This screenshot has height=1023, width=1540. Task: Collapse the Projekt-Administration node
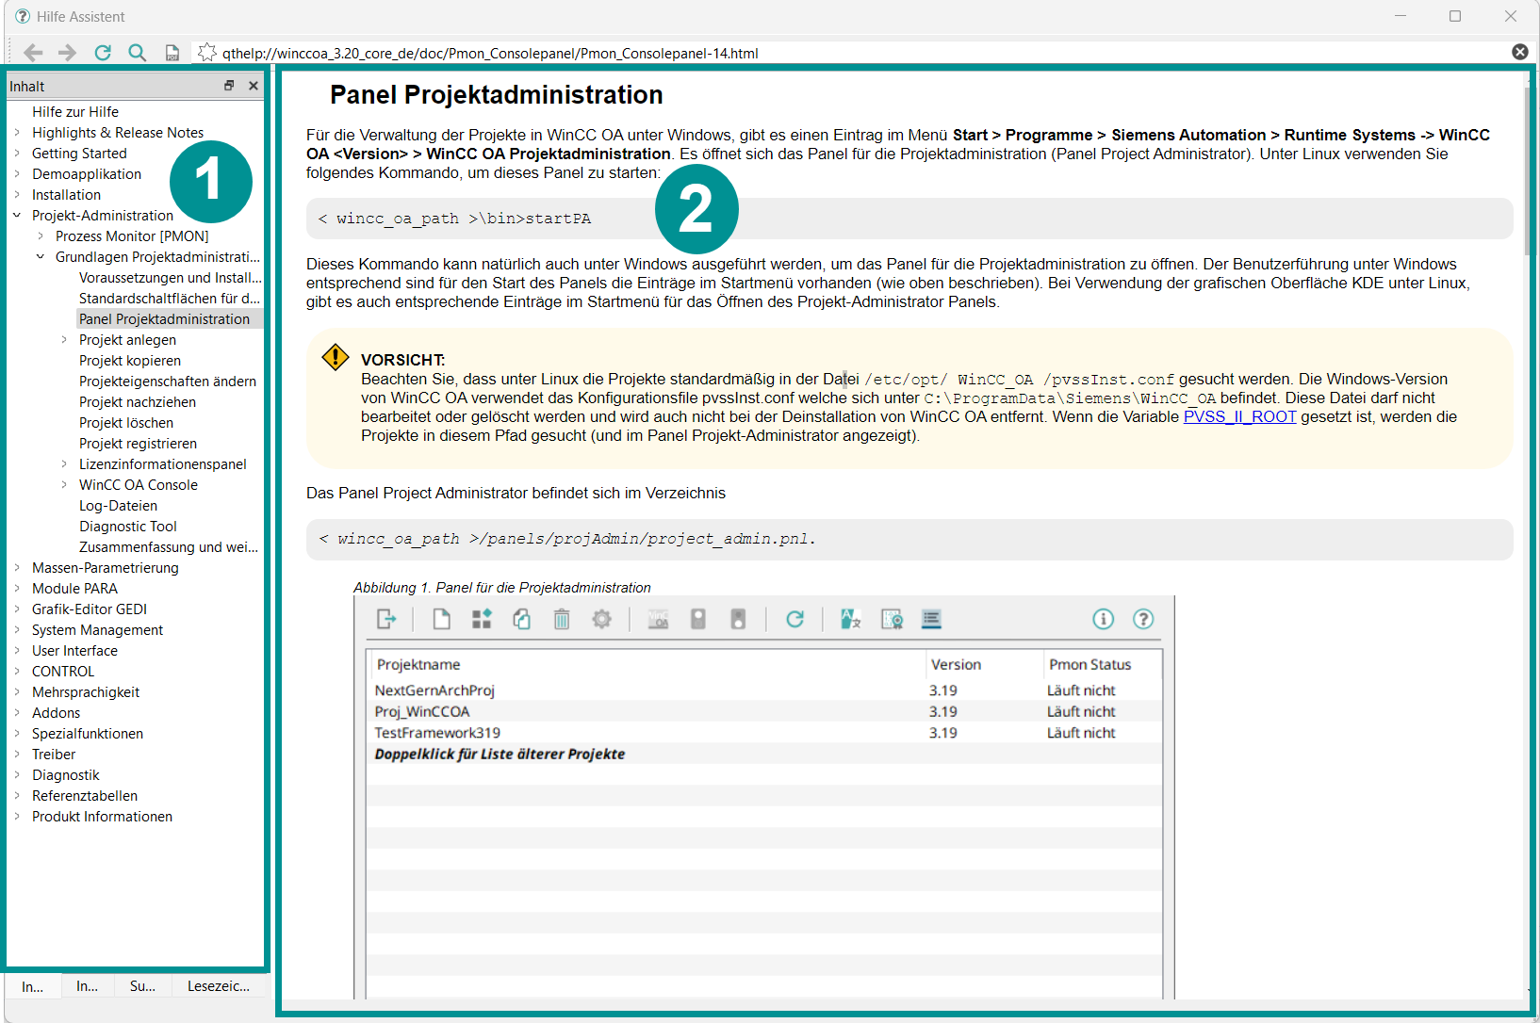pyautogui.click(x=17, y=216)
